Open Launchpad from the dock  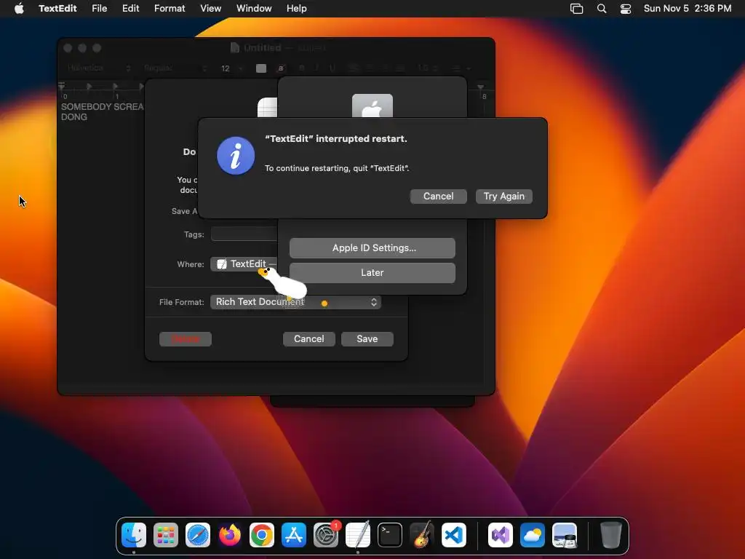[166, 535]
